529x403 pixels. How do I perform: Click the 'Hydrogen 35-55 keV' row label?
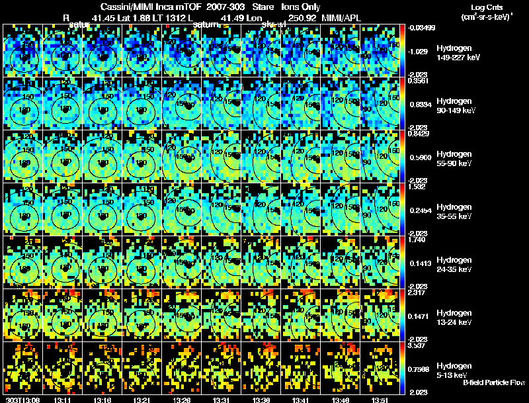click(x=454, y=212)
